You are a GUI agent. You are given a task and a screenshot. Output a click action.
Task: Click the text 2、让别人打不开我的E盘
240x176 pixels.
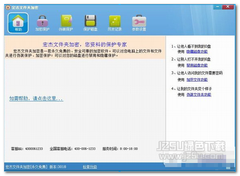coord(191,59)
